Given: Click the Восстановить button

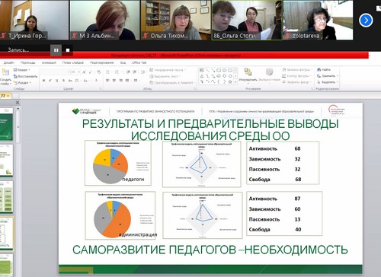Looking at the screenshot, I should click(x=25, y=76).
